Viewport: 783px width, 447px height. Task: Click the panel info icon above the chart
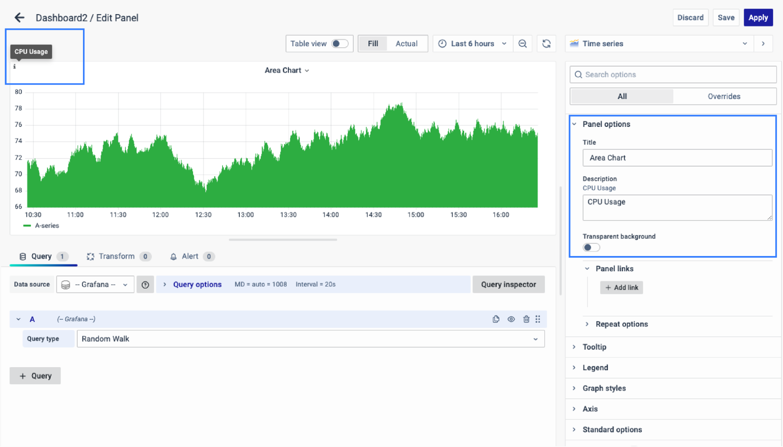pos(14,67)
